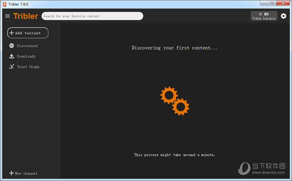Open the token balance box
The width and height of the screenshot is (292, 181).
click(264, 16)
